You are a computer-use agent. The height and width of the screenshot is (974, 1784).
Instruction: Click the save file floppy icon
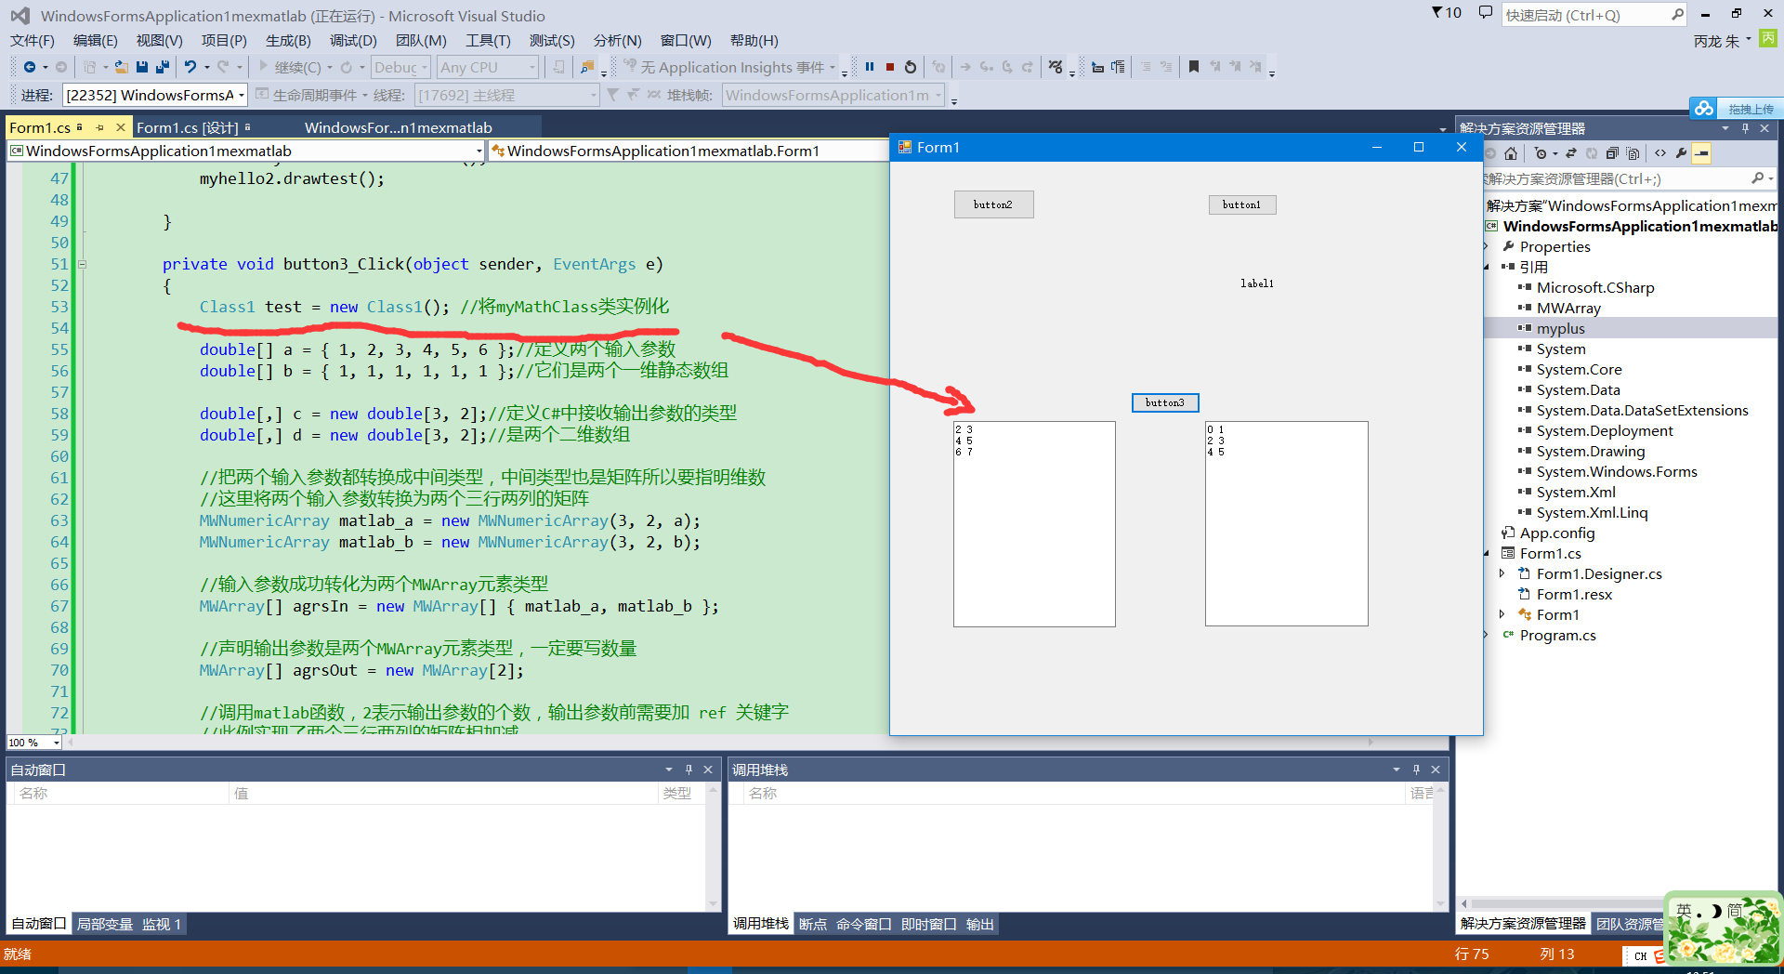142,67
